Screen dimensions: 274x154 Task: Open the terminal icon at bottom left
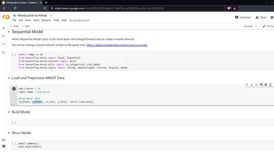click(3, 146)
